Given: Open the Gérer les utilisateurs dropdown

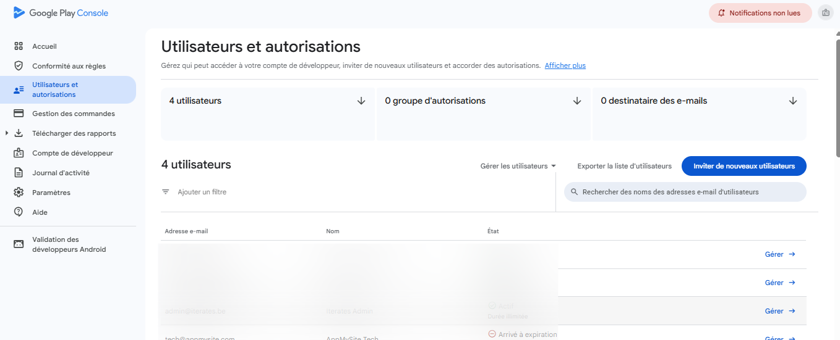Looking at the screenshot, I should (x=518, y=166).
